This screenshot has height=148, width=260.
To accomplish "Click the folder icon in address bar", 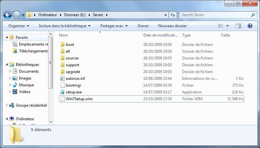I will click(29, 15).
